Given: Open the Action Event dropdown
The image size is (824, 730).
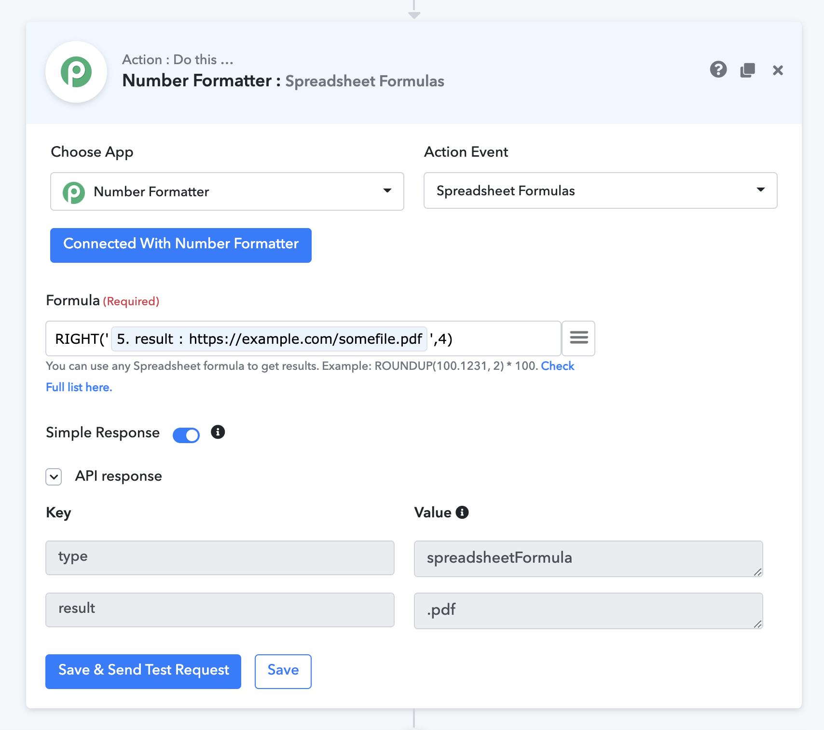Looking at the screenshot, I should tap(600, 191).
